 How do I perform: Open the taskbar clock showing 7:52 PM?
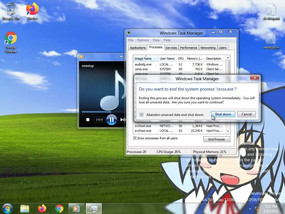271,209
